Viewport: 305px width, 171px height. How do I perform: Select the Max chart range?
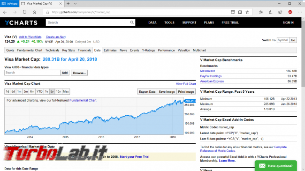(66, 91)
